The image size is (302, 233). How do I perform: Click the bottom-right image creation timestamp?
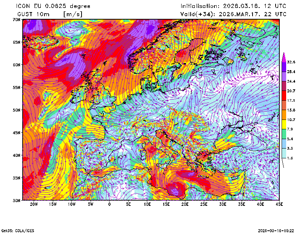point(277,230)
